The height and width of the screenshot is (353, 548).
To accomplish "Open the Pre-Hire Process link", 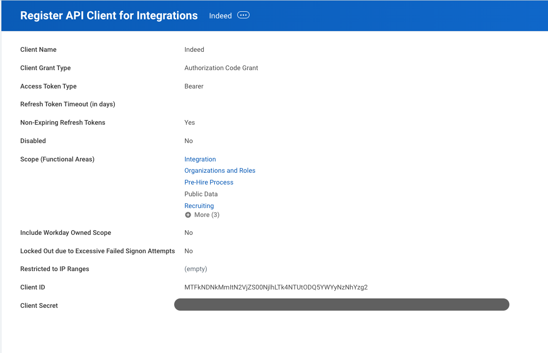I will [209, 183].
